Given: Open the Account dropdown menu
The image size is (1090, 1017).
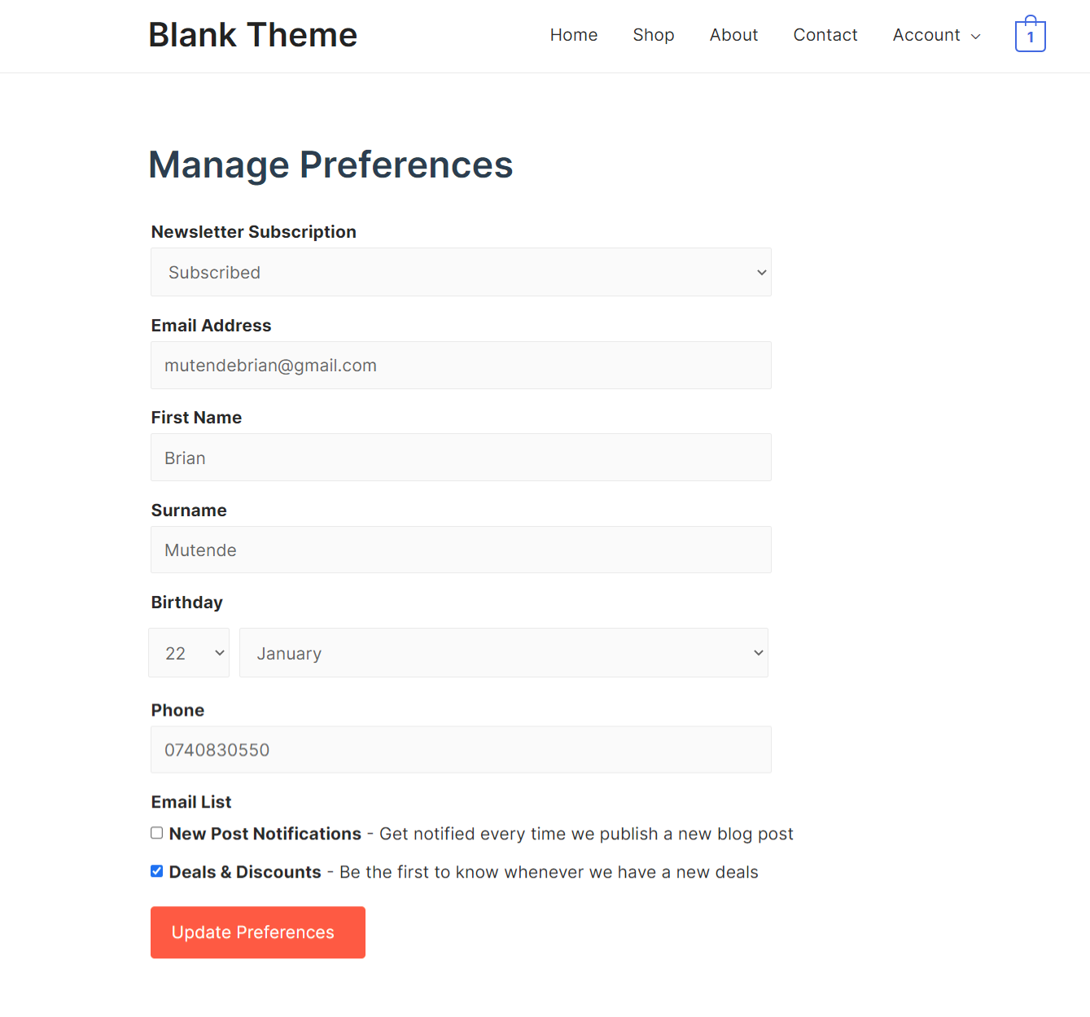Looking at the screenshot, I should click(927, 34).
